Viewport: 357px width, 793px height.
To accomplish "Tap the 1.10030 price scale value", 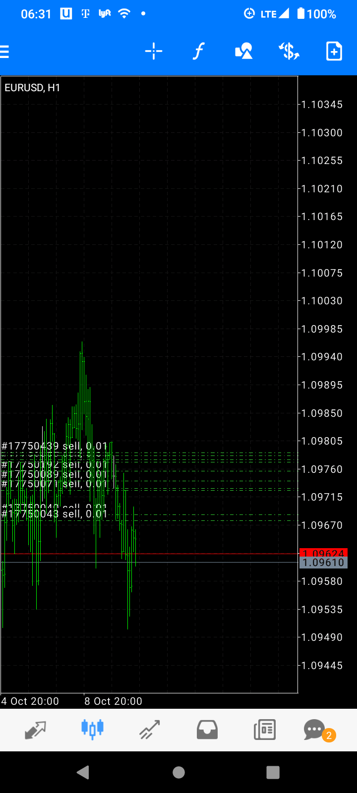I will (x=322, y=301).
